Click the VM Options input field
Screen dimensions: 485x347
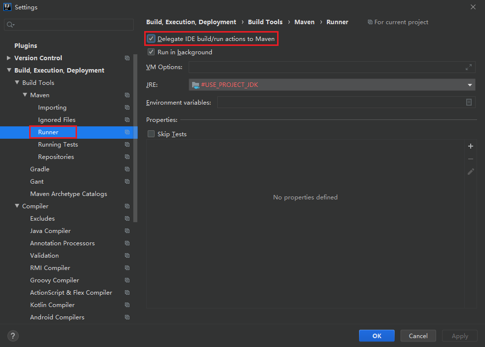pos(332,67)
